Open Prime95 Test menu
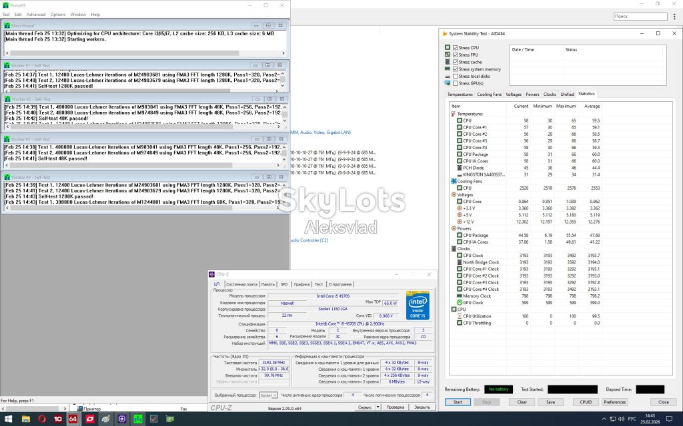Image resolution: width=683 pixels, height=426 pixels. [x=6, y=15]
